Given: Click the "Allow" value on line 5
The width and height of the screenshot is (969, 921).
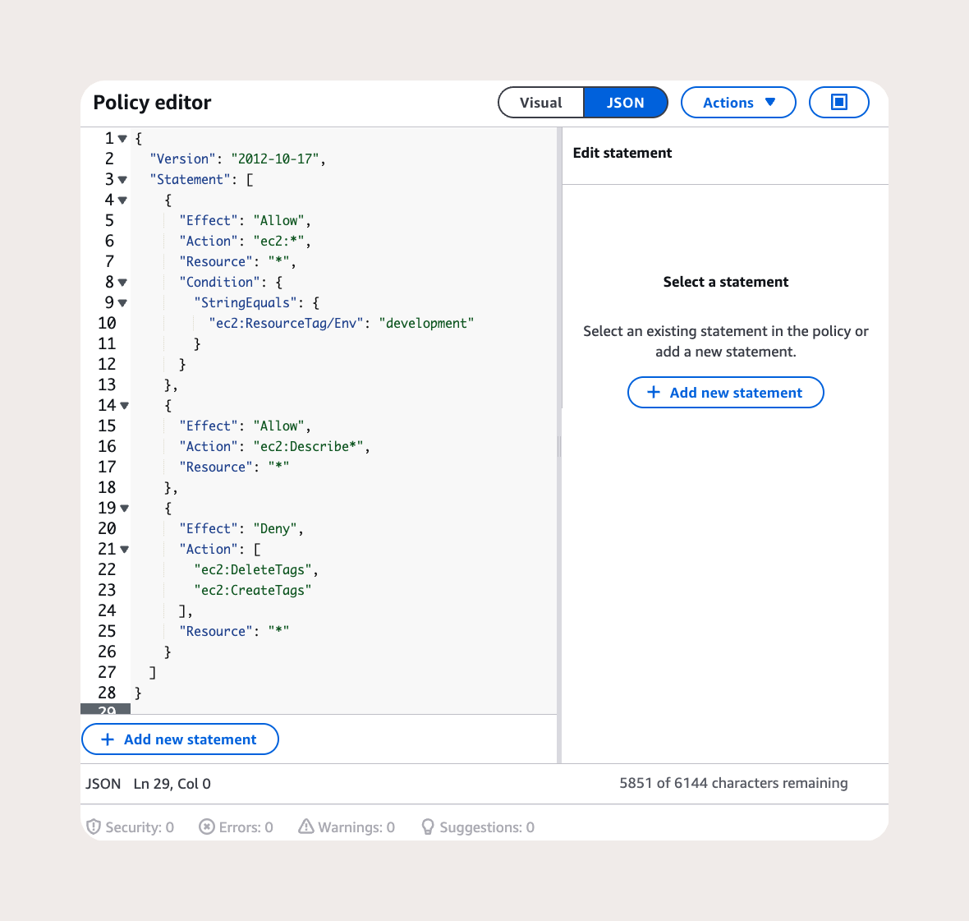Looking at the screenshot, I should (x=278, y=221).
